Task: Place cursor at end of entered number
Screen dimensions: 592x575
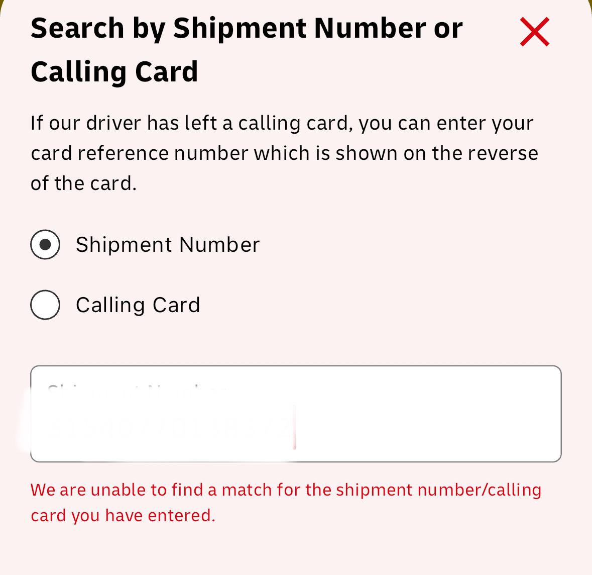Action: tap(294, 428)
